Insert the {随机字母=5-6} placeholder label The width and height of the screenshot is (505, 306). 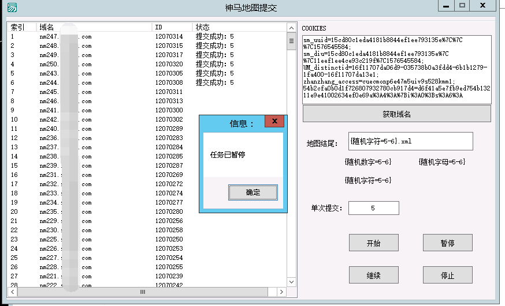[x=442, y=162]
